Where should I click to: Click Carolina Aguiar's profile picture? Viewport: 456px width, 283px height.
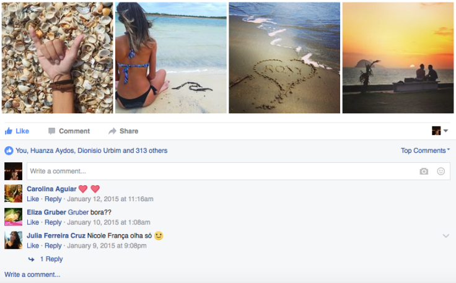pos(13,193)
